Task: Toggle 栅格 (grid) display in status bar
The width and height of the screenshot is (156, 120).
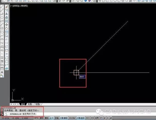Action: coord(47,118)
